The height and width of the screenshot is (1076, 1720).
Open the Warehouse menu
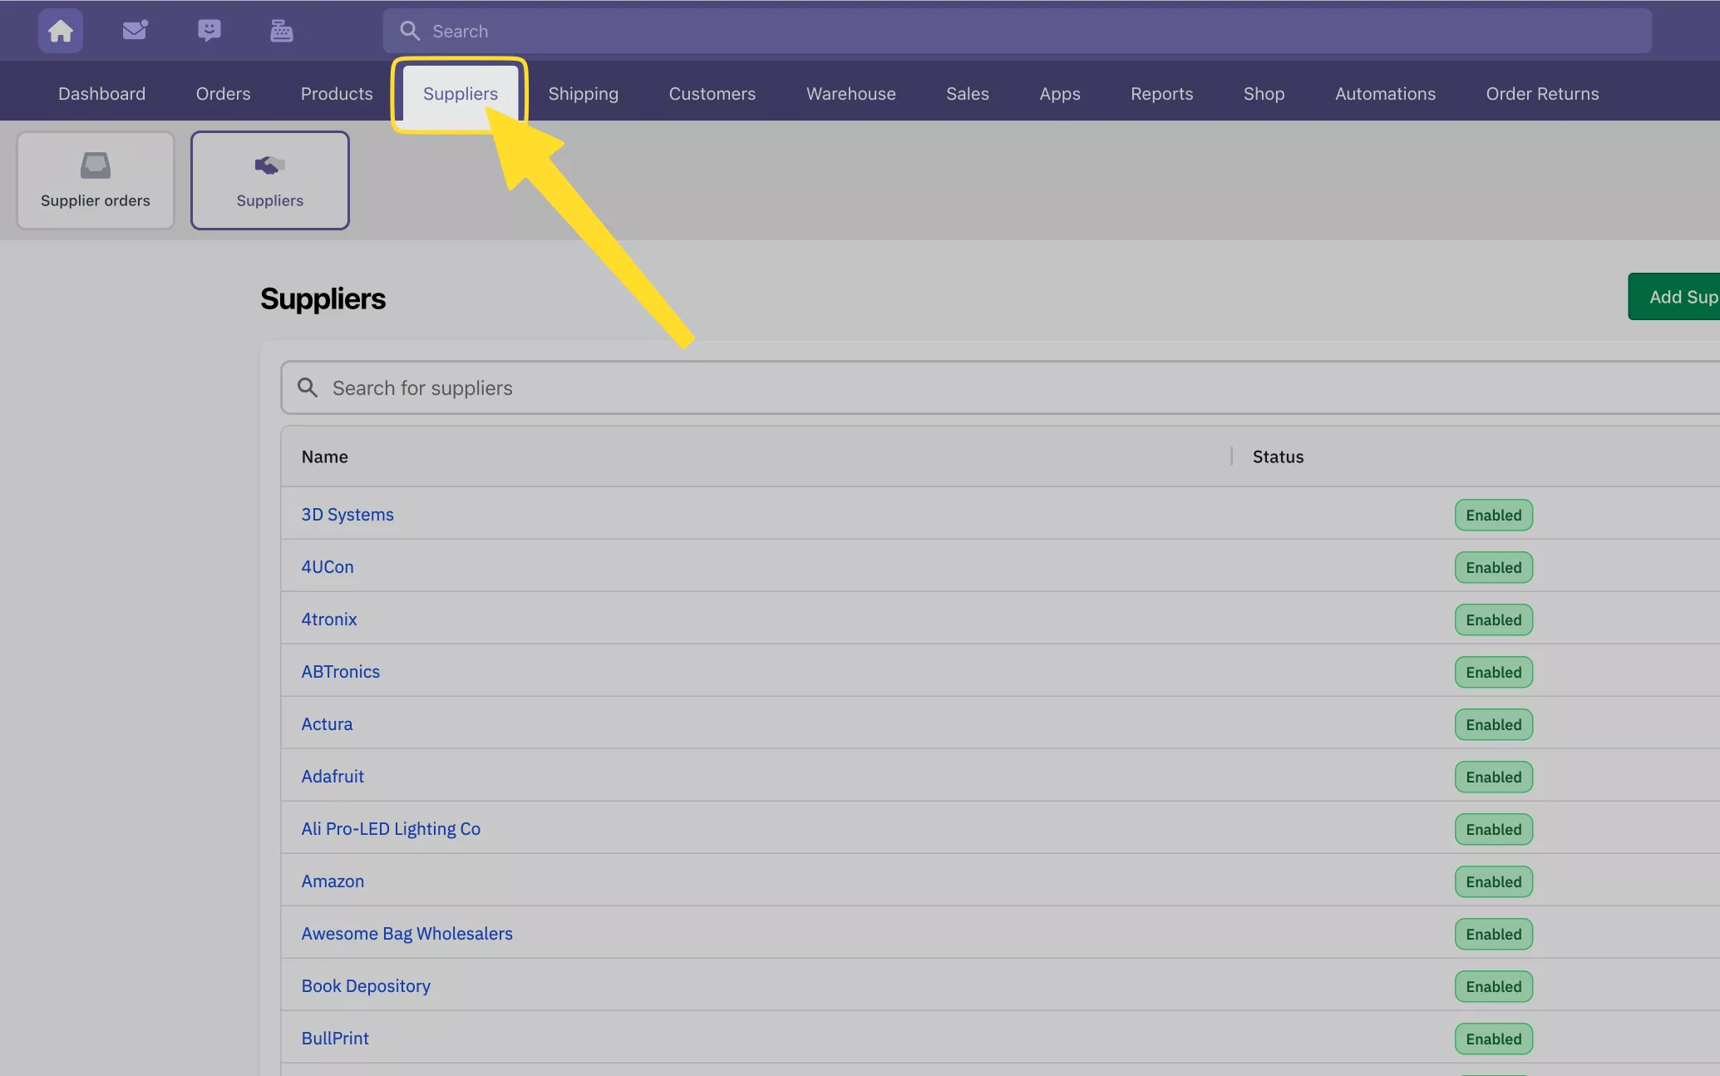pos(850,94)
